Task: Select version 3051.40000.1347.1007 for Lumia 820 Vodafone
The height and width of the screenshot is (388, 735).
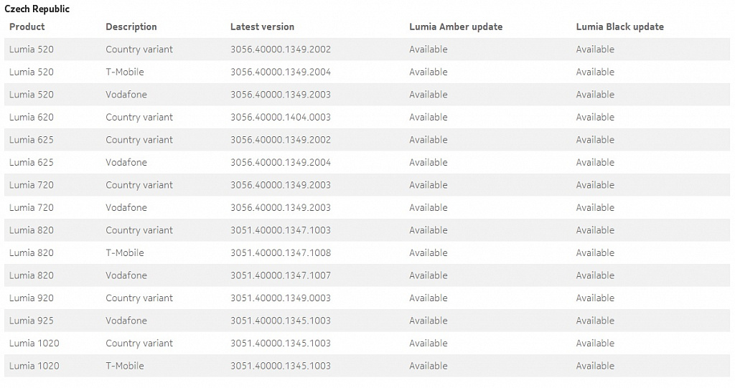Action: [281, 275]
